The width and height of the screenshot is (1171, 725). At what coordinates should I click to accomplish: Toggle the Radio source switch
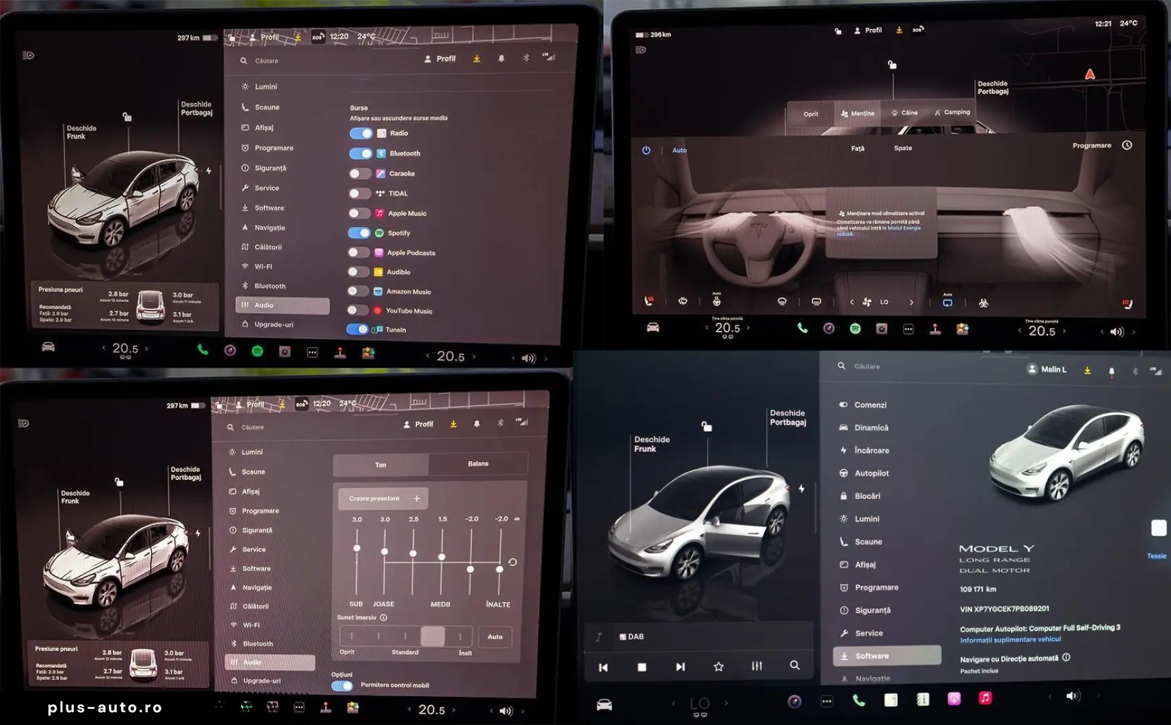361,134
